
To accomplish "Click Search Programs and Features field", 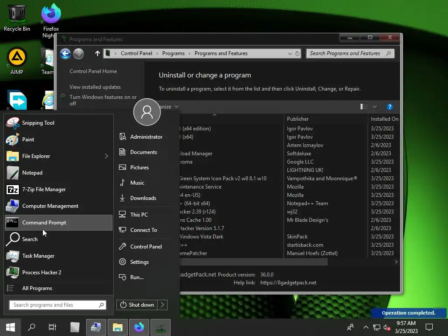I will point(350,53).
